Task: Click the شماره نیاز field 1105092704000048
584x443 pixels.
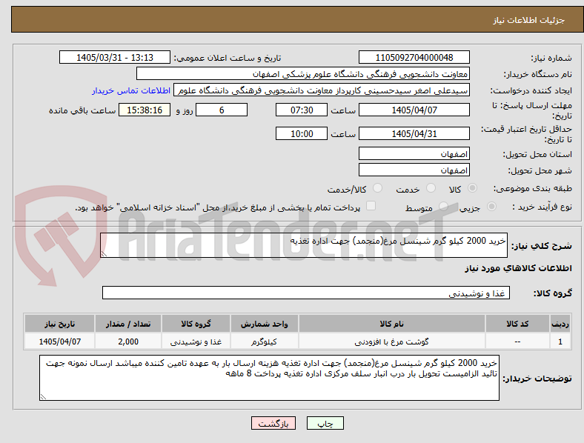Action: 414,57
